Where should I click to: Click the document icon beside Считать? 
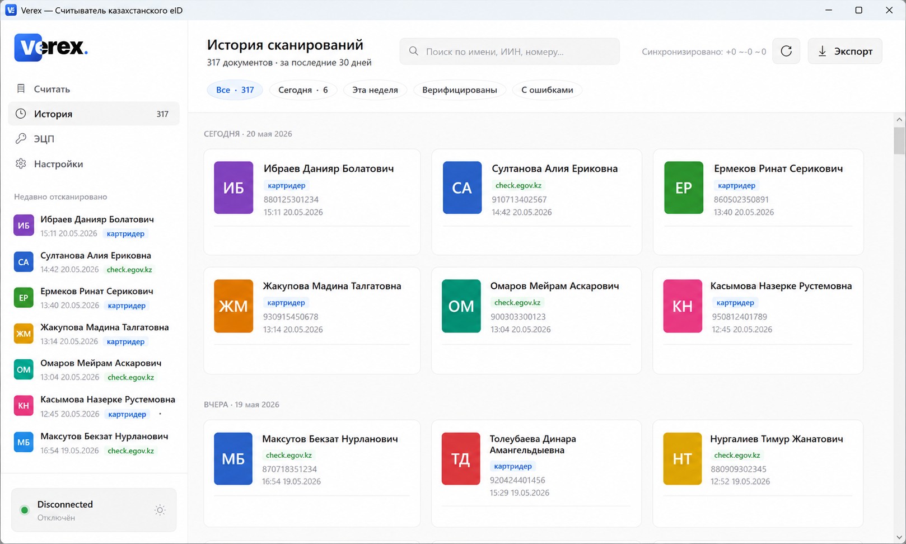coord(21,88)
